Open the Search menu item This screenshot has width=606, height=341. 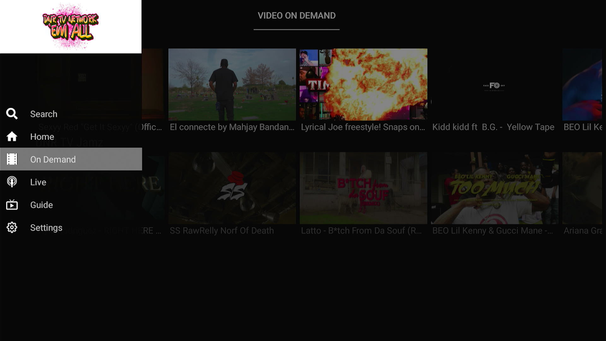tap(71, 114)
